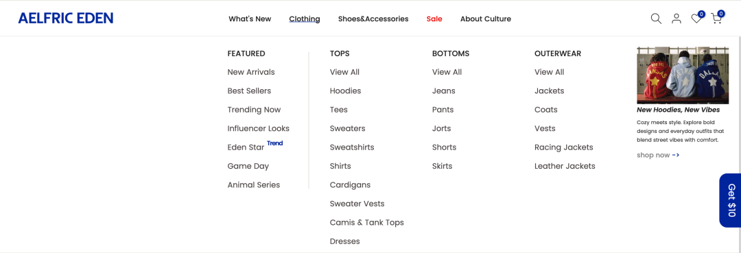Image resolution: width=741 pixels, height=253 pixels.
Task: Open the Clothing menu
Action: click(x=305, y=19)
